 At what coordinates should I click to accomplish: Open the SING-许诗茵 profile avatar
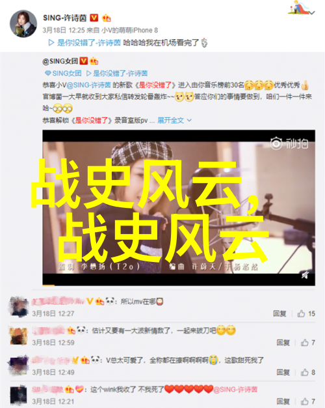(23, 23)
